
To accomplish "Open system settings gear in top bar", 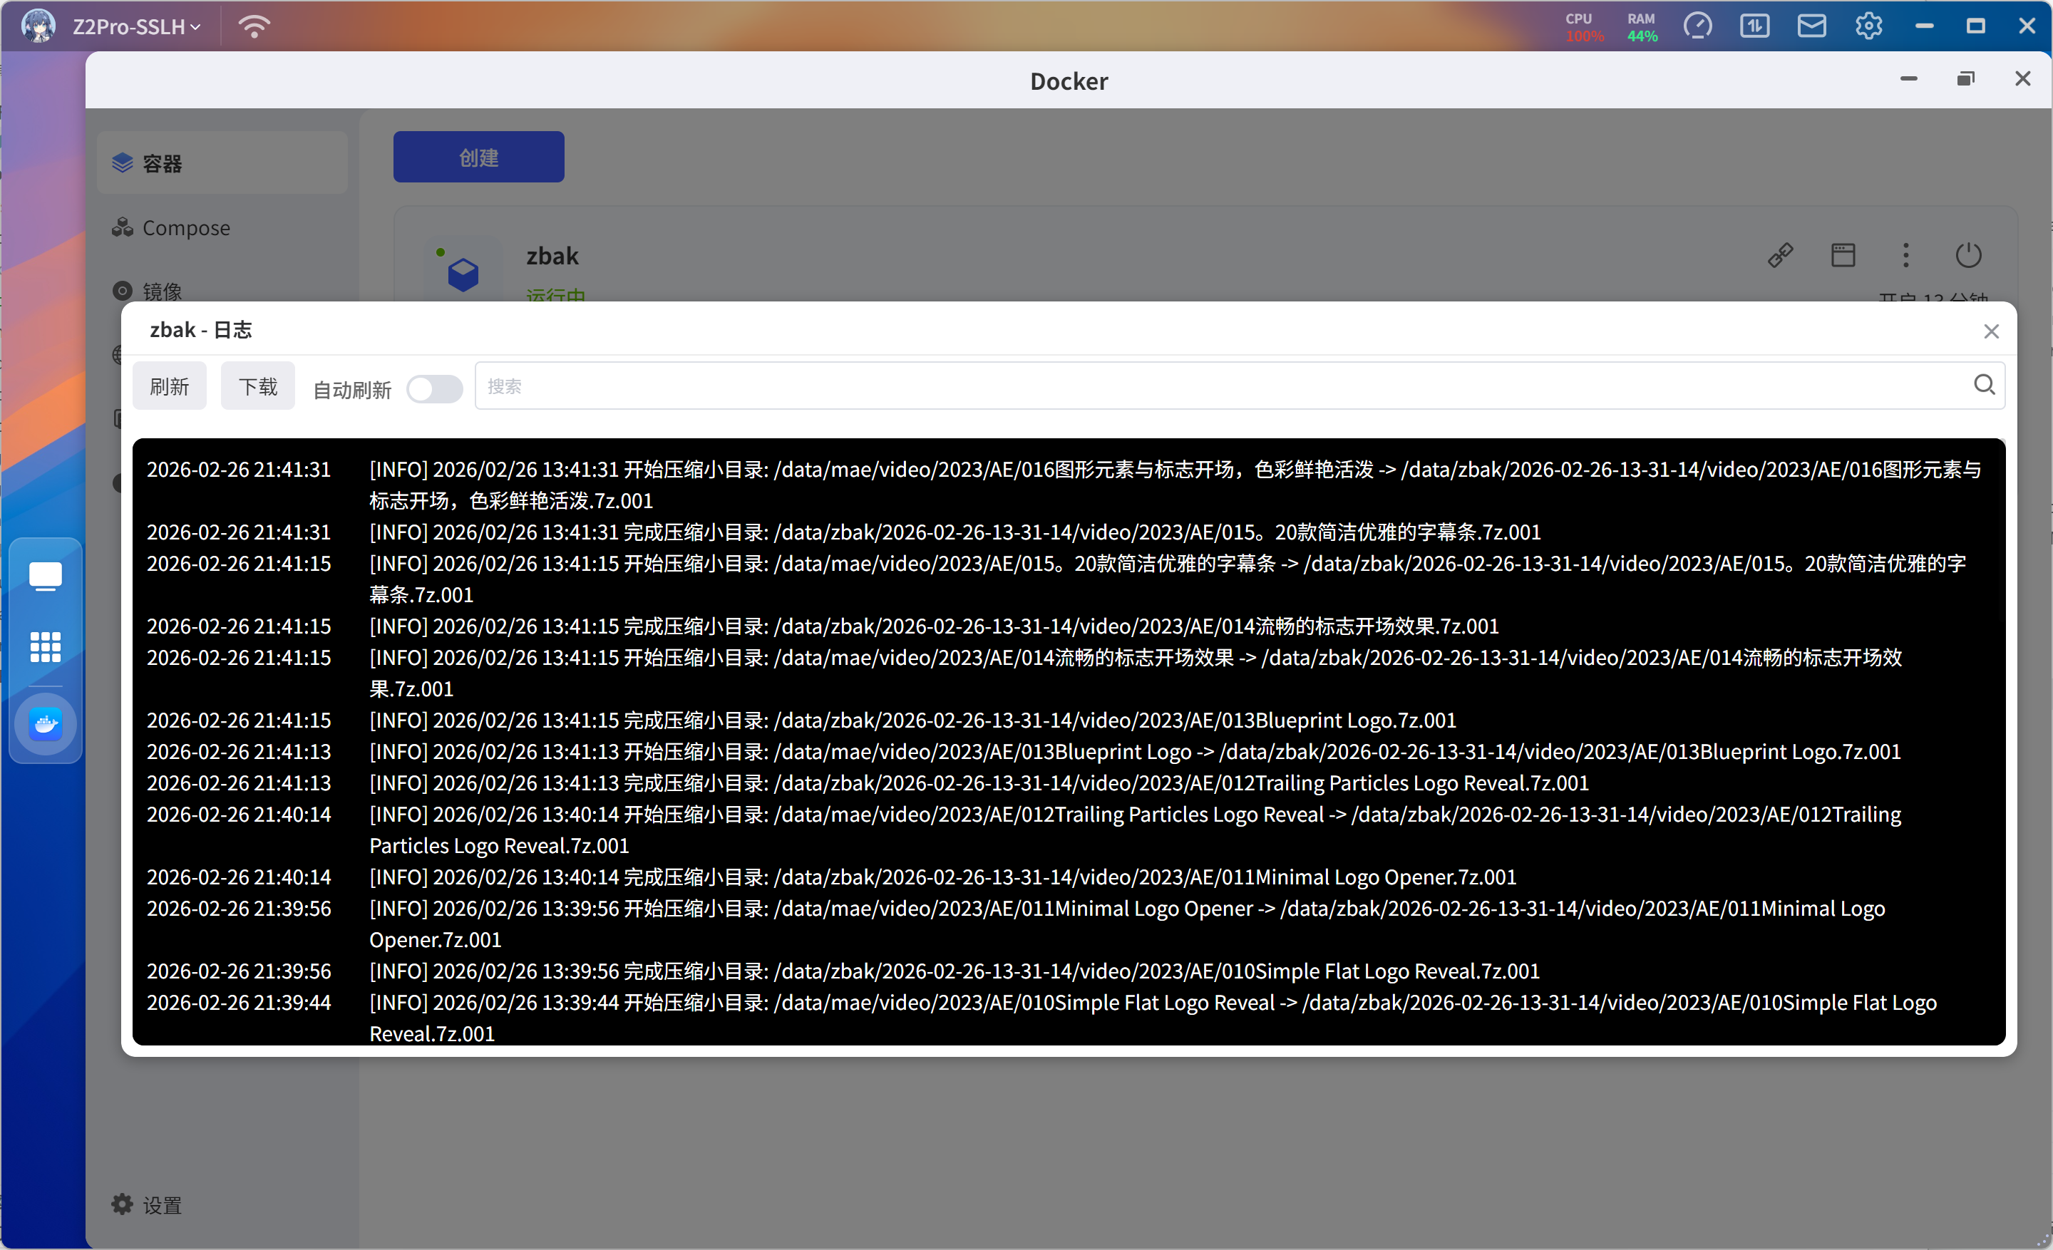I will coord(1868,26).
